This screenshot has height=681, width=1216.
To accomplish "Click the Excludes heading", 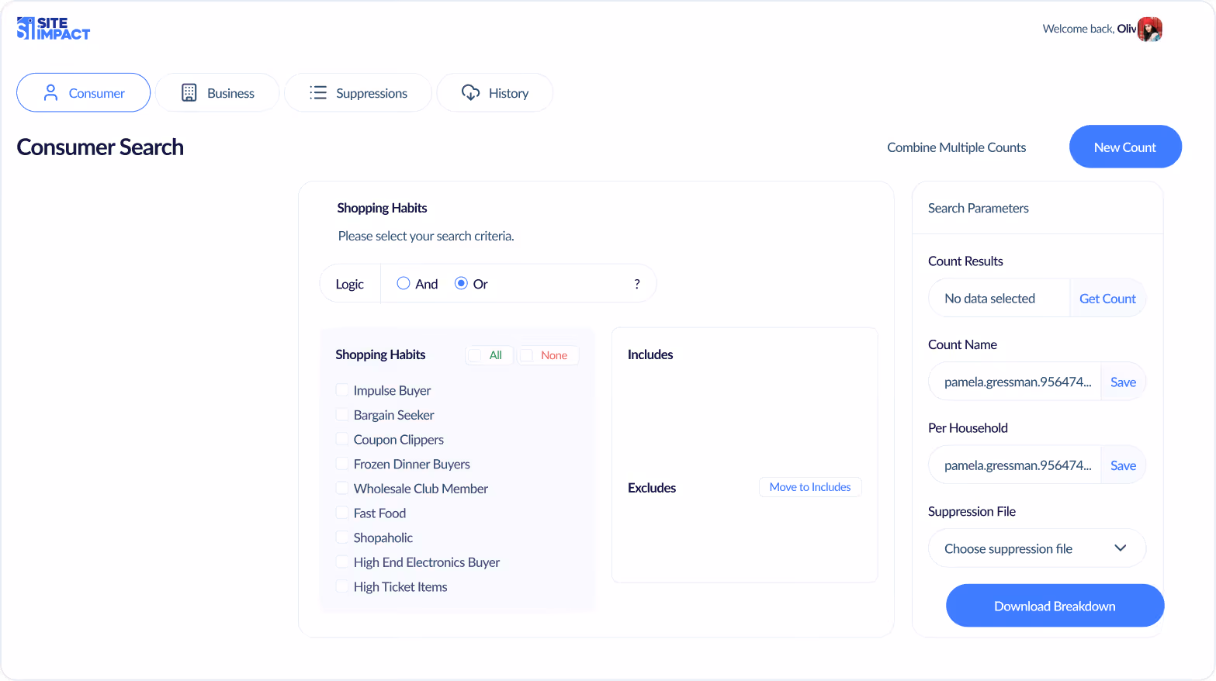I will coord(652,488).
